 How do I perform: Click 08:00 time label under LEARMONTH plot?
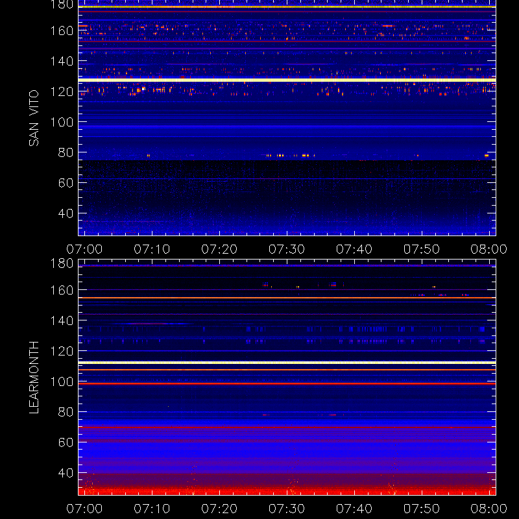[x=489, y=509]
